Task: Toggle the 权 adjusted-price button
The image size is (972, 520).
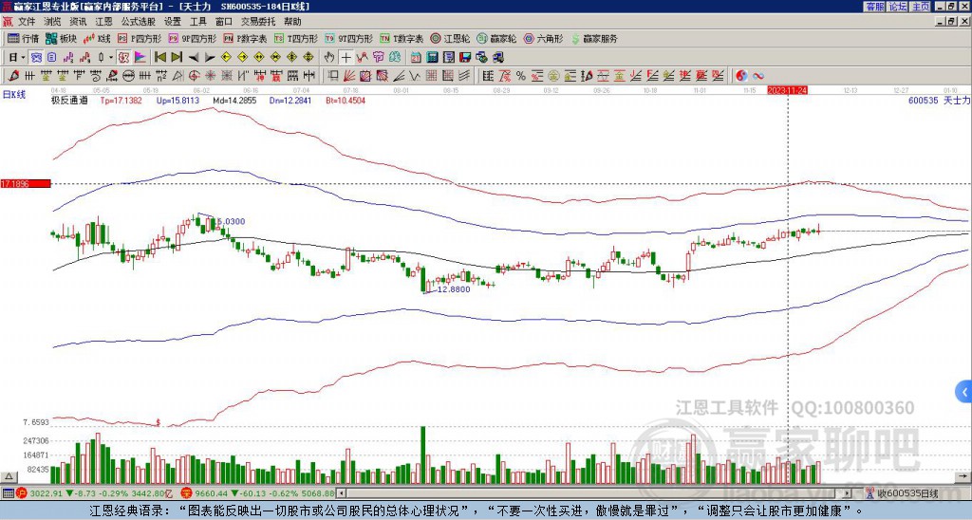Action: [123, 57]
